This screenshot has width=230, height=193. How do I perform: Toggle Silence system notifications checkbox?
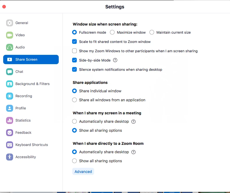click(74, 69)
